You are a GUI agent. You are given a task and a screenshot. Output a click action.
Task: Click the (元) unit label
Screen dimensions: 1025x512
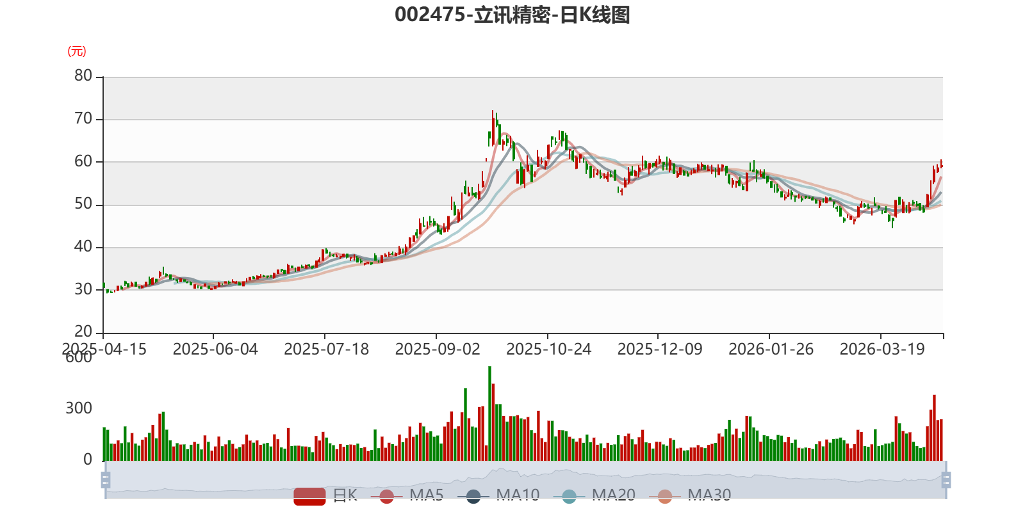coord(77,51)
